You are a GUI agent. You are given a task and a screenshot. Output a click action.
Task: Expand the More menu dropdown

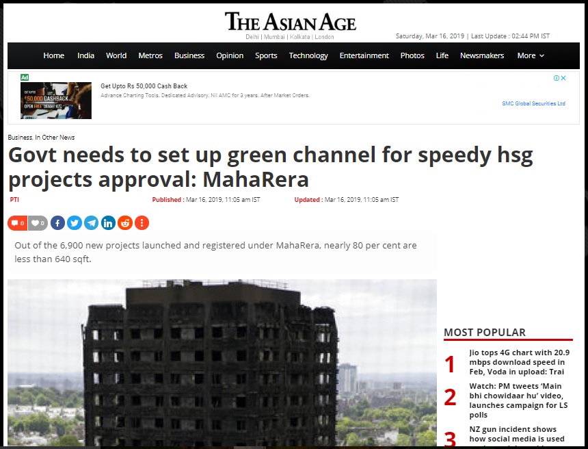coord(531,55)
